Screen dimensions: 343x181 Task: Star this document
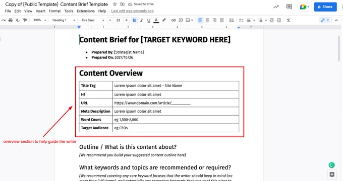click(x=115, y=4)
